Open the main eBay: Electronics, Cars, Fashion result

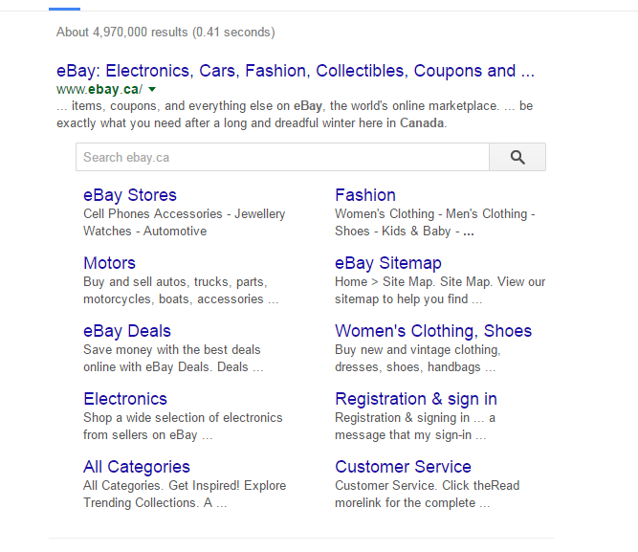296,71
